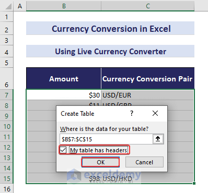
Task: Select row 14 header
Action: pyautogui.click(x=7, y=168)
